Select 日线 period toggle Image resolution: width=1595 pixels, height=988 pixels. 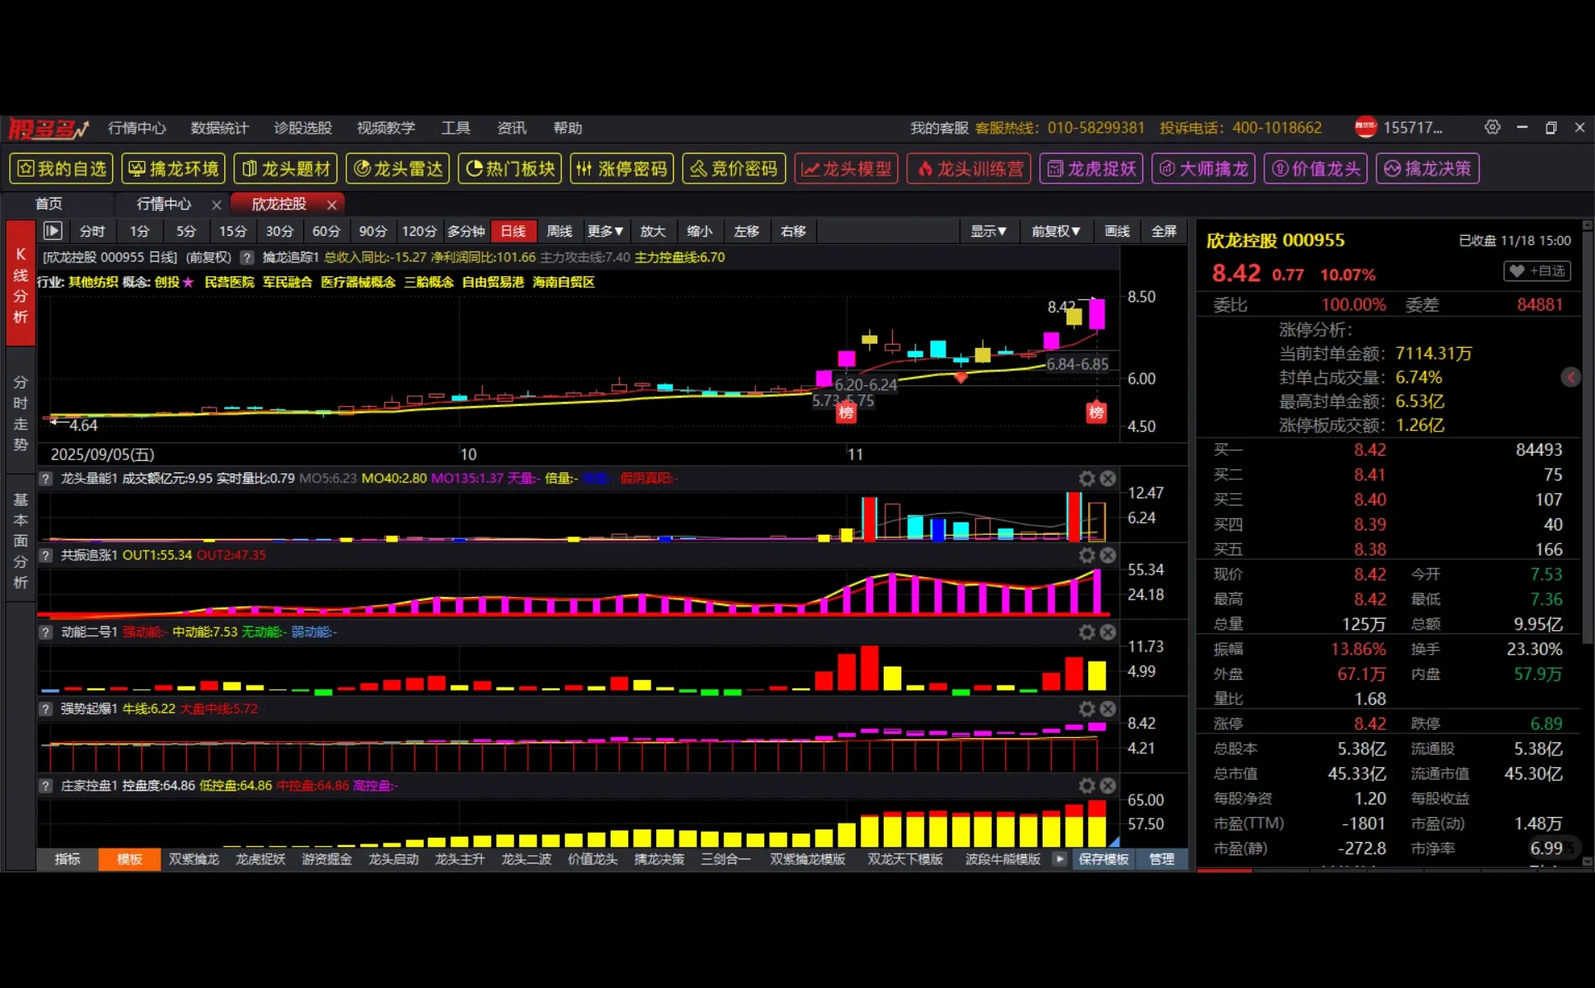pos(513,231)
